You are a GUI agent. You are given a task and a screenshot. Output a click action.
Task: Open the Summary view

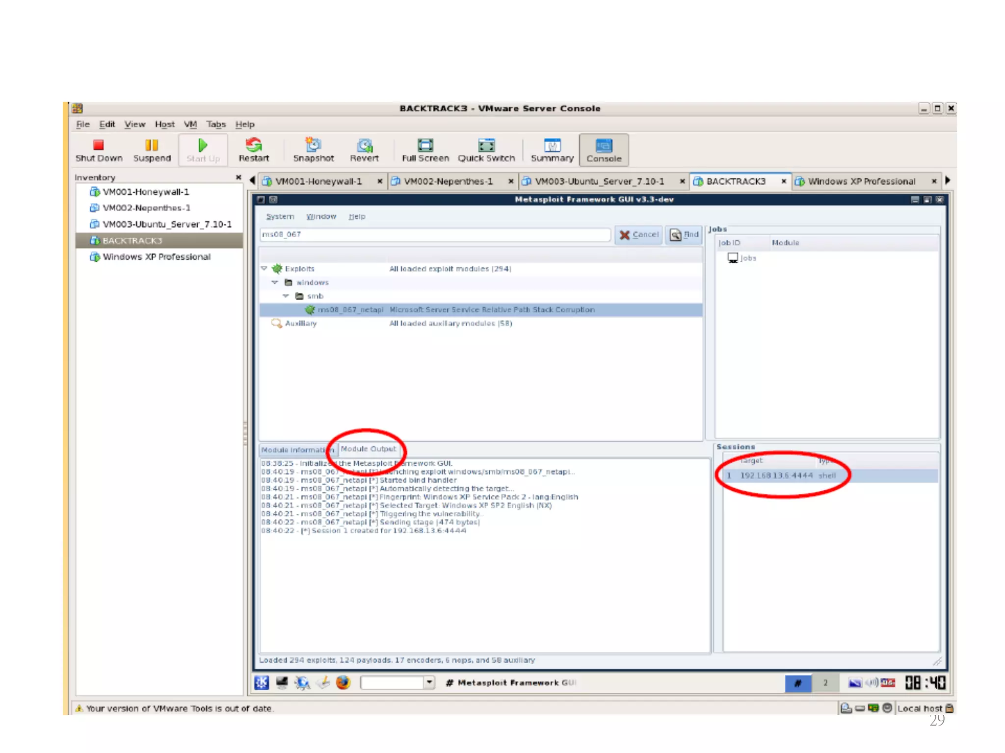click(x=552, y=150)
